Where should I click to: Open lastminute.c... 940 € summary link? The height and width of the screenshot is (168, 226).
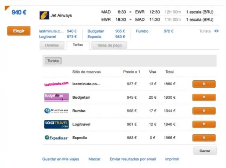[x=58, y=31]
